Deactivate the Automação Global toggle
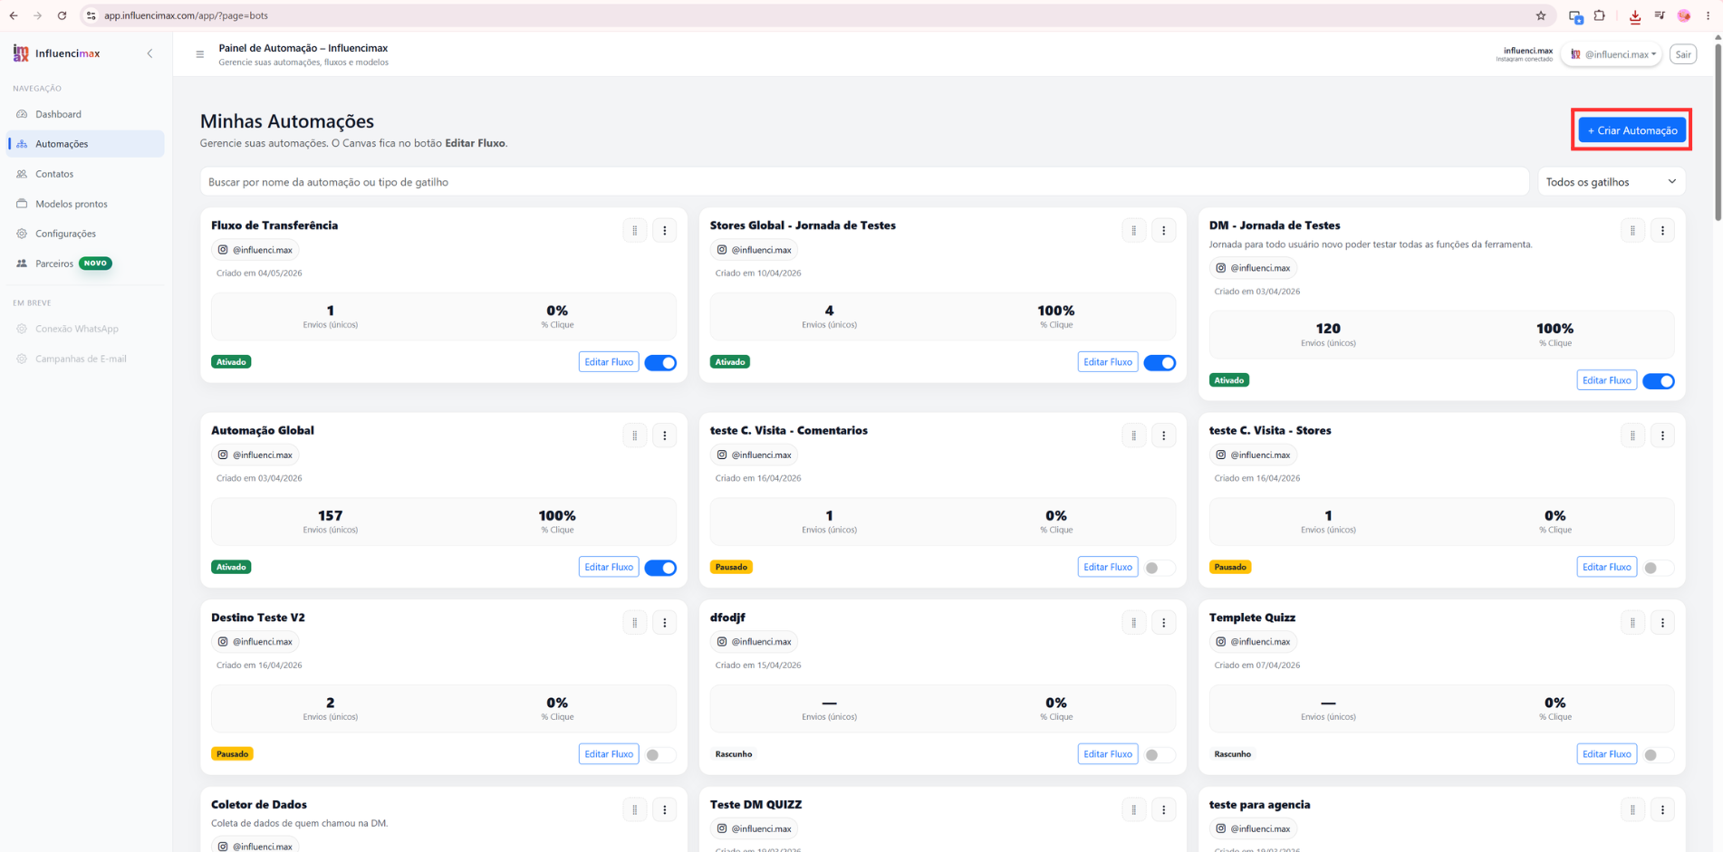The width and height of the screenshot is (1723, 852). 660,568
